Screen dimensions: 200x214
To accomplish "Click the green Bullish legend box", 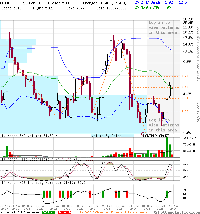I will 48,212.
